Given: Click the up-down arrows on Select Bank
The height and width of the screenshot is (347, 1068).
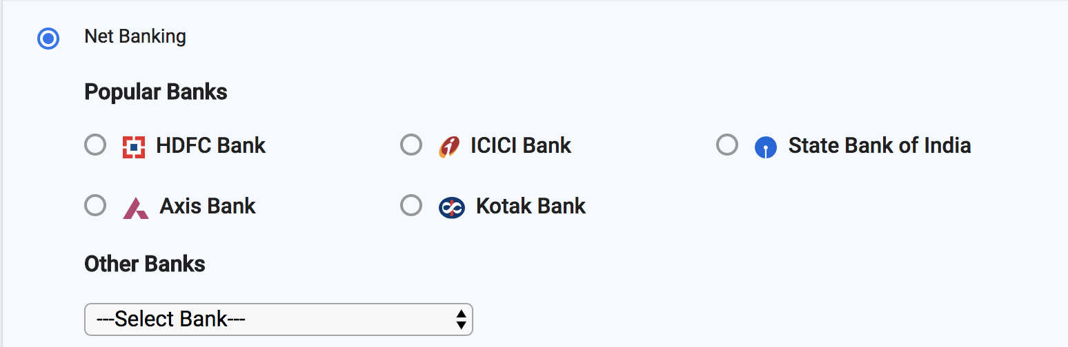Looking at the screenshot, I should click(462, 319).
